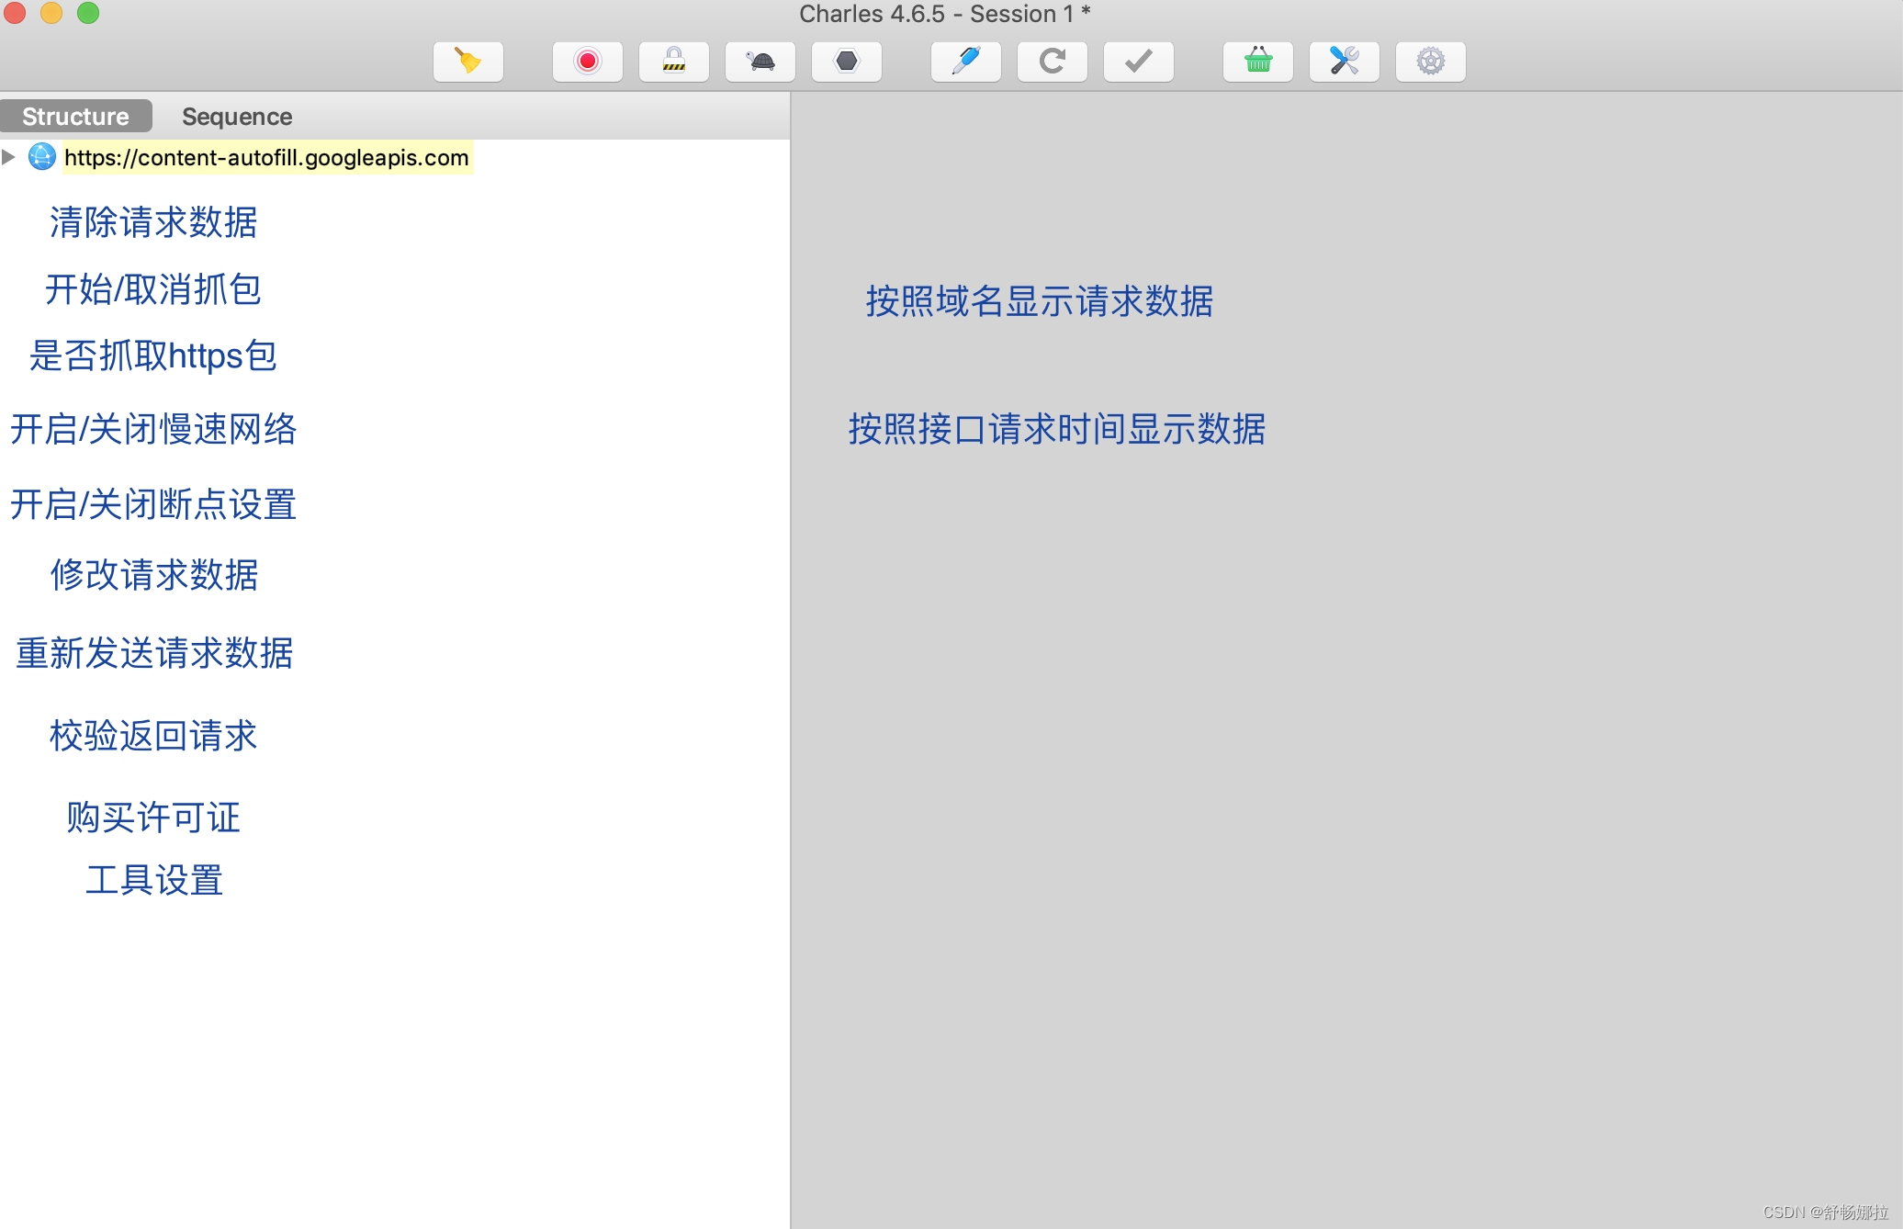Open Settings with the gear icon

tap(1431, 62)
